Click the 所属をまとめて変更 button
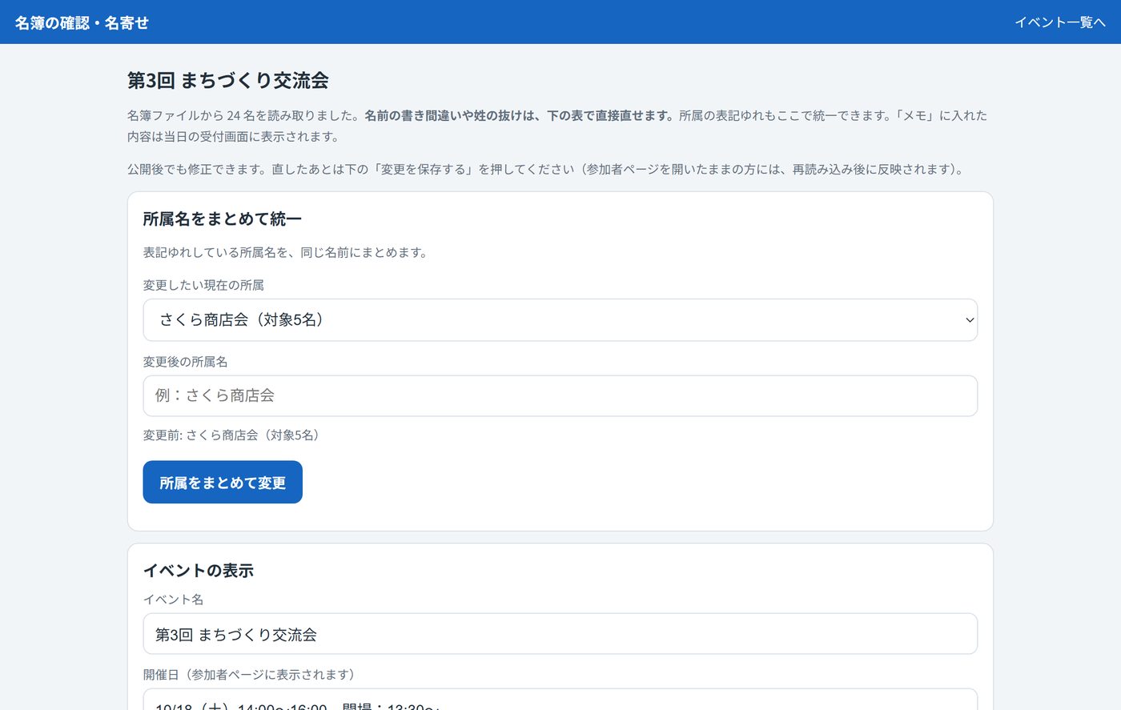 (x=223, y=482)
